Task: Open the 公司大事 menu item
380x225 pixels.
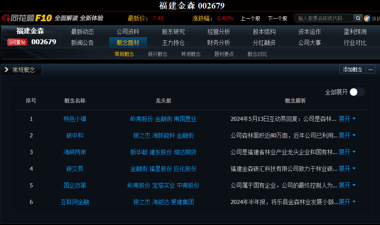Action: tap(309, 43)
